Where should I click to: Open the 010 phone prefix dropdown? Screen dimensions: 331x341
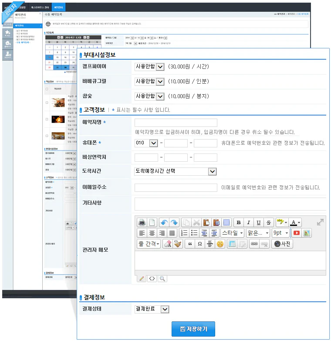[x=146, y=143]
